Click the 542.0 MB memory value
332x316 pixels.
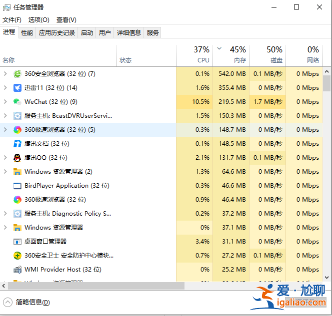232,74
